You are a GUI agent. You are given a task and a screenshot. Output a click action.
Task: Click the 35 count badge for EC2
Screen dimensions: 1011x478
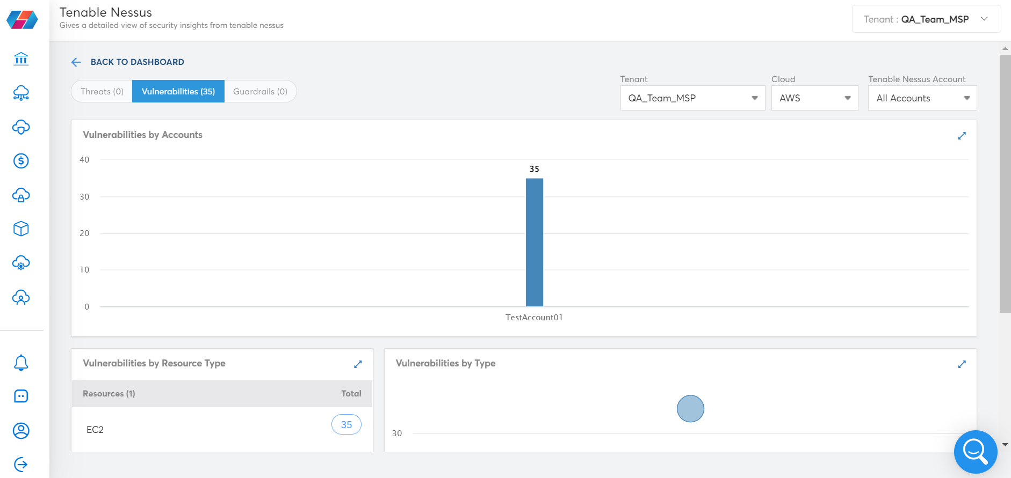click(x=346, y=424)
